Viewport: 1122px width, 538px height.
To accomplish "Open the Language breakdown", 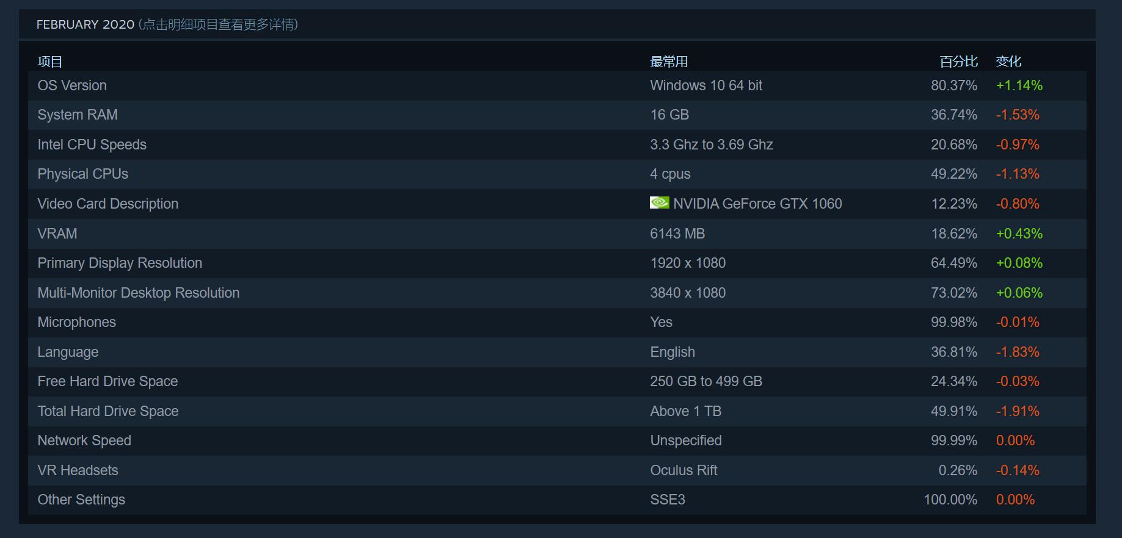I will (x=68, y=352).
